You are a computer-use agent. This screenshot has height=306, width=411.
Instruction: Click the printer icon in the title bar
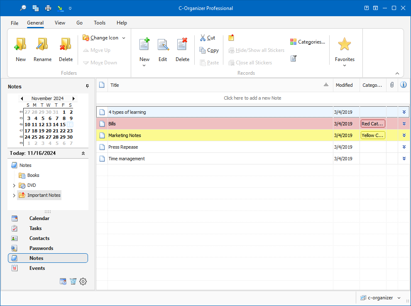pos(48,8)
